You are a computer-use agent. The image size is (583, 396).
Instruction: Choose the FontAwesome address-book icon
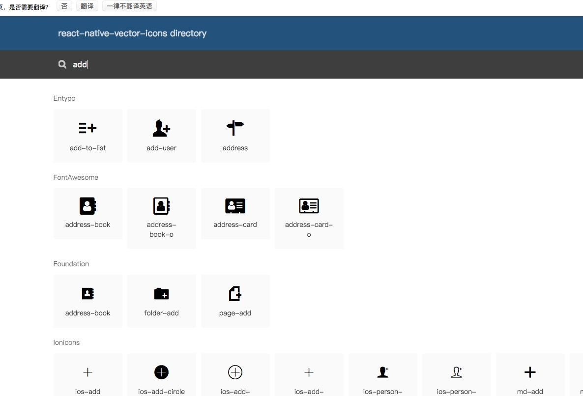(88, 206)
